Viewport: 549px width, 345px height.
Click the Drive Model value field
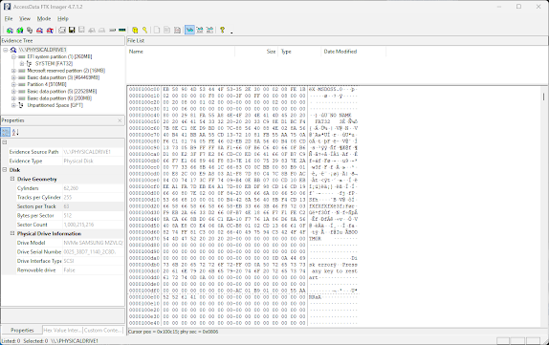pos(93,243)
